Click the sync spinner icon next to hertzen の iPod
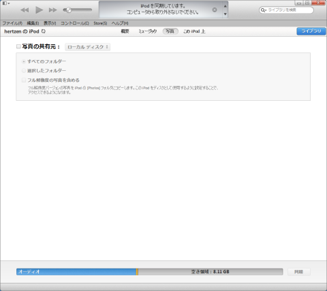The image size is (327, 291). coord(44,31)
